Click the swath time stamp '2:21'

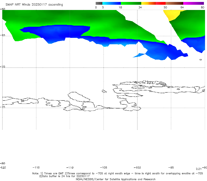[x=199, y=169]
